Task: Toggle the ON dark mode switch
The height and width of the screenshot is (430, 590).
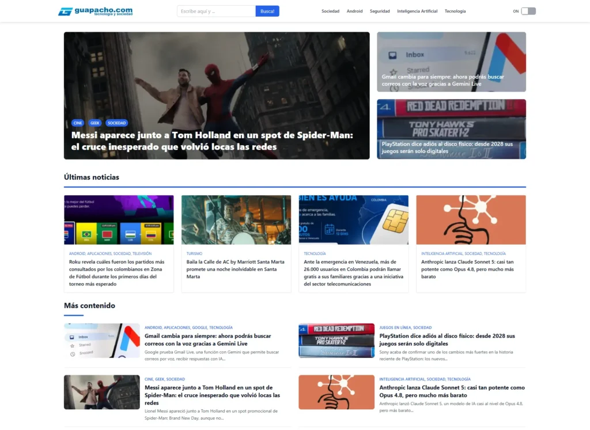Action: click(528, 12)
